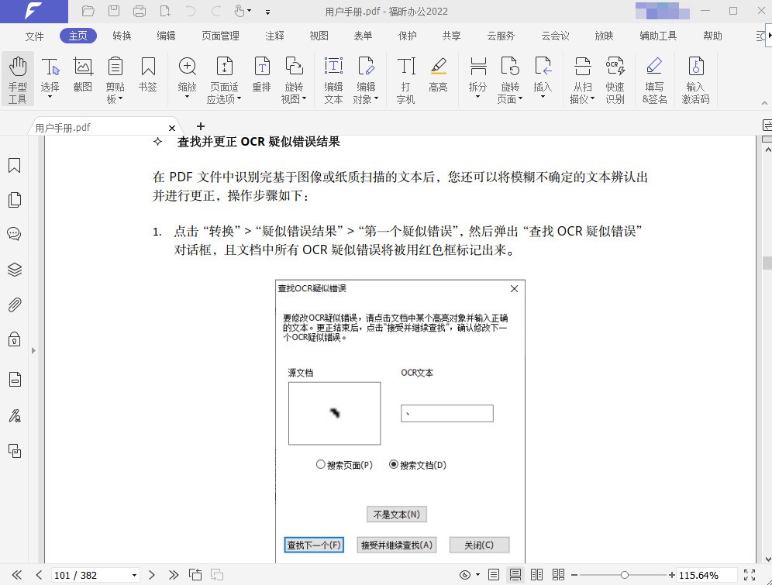Click the 重排 reflow icon
This screenshot has width=772, height=585.
[262, 74]
